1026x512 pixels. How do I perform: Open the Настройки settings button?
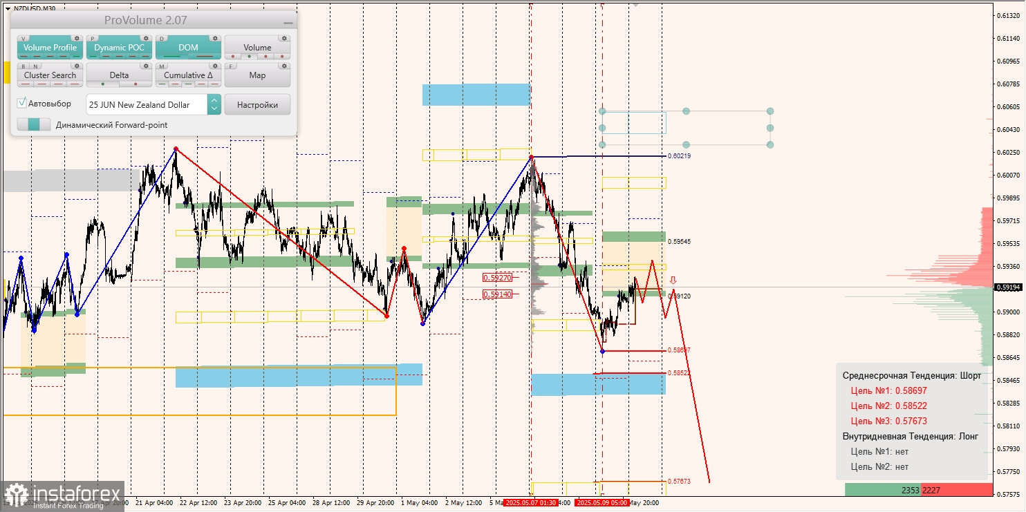point(257,104)
